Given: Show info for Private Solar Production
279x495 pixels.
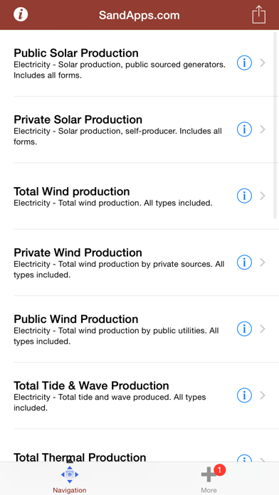Looking at the screenshot, I should coord(244,129).
